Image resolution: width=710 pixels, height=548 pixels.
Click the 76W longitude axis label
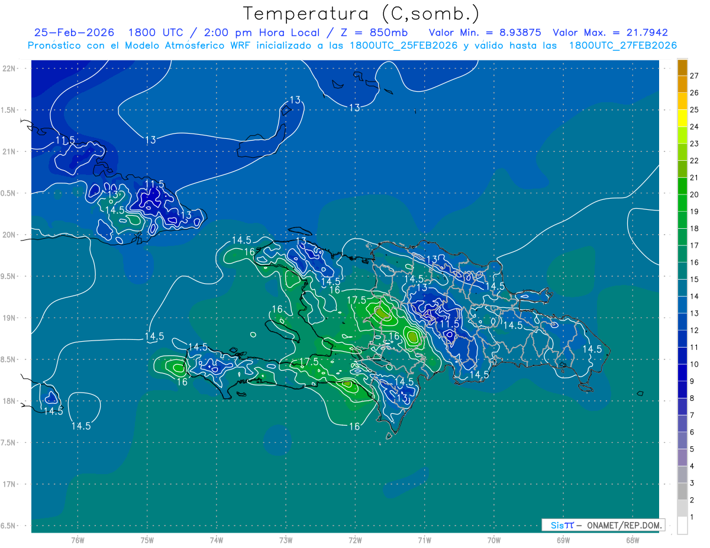point(78,540)
